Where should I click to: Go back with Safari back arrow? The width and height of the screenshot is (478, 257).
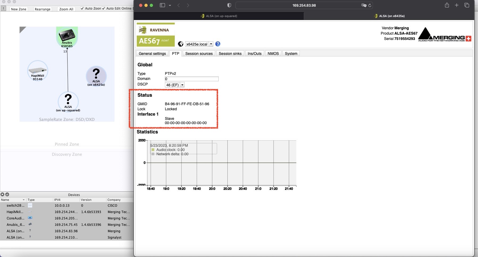click(x=179, y=5)
